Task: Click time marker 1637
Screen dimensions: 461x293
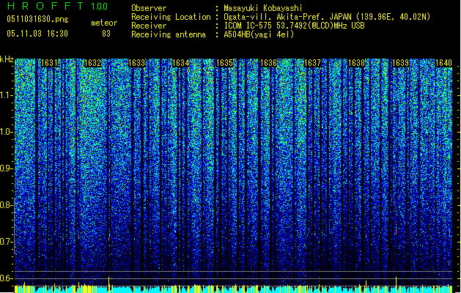Action: click(312, 63)
